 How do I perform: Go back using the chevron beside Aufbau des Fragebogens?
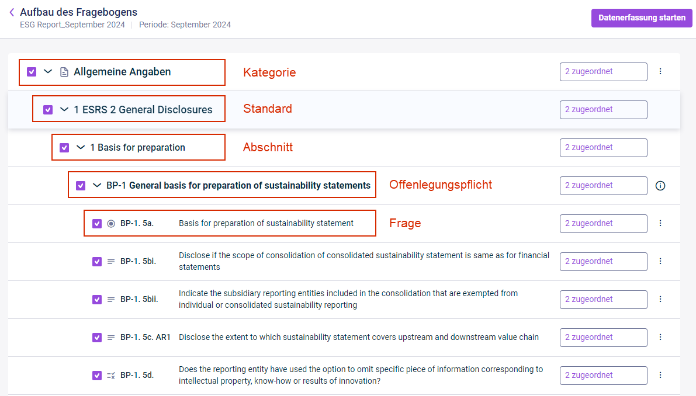[x=12, y=12]
